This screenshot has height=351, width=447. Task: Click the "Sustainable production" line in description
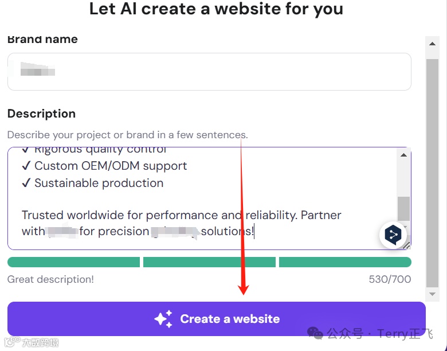point(99,184)
